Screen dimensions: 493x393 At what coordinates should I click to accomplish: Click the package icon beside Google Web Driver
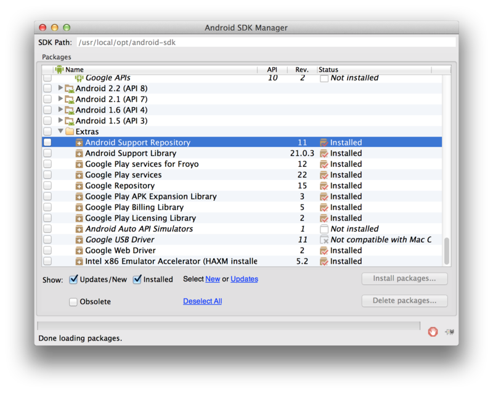coord(79,251)
